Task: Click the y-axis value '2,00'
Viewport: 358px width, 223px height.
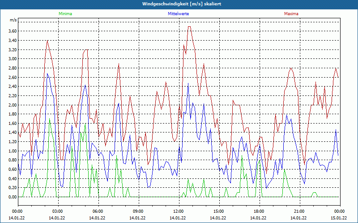Action: click(x=13, y=105)
